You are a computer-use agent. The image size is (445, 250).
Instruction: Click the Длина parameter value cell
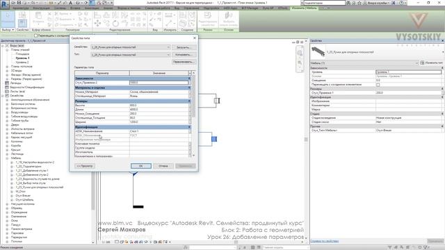point(159,110)
